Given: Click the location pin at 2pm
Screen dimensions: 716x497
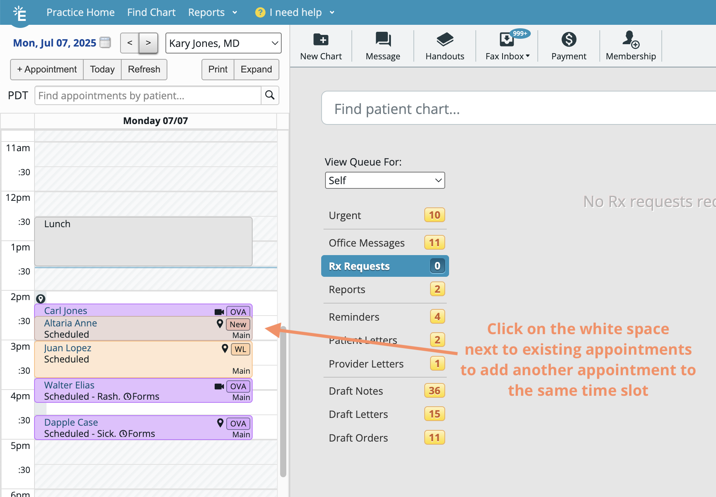Looking at the screenshot, I should [41, 299].
